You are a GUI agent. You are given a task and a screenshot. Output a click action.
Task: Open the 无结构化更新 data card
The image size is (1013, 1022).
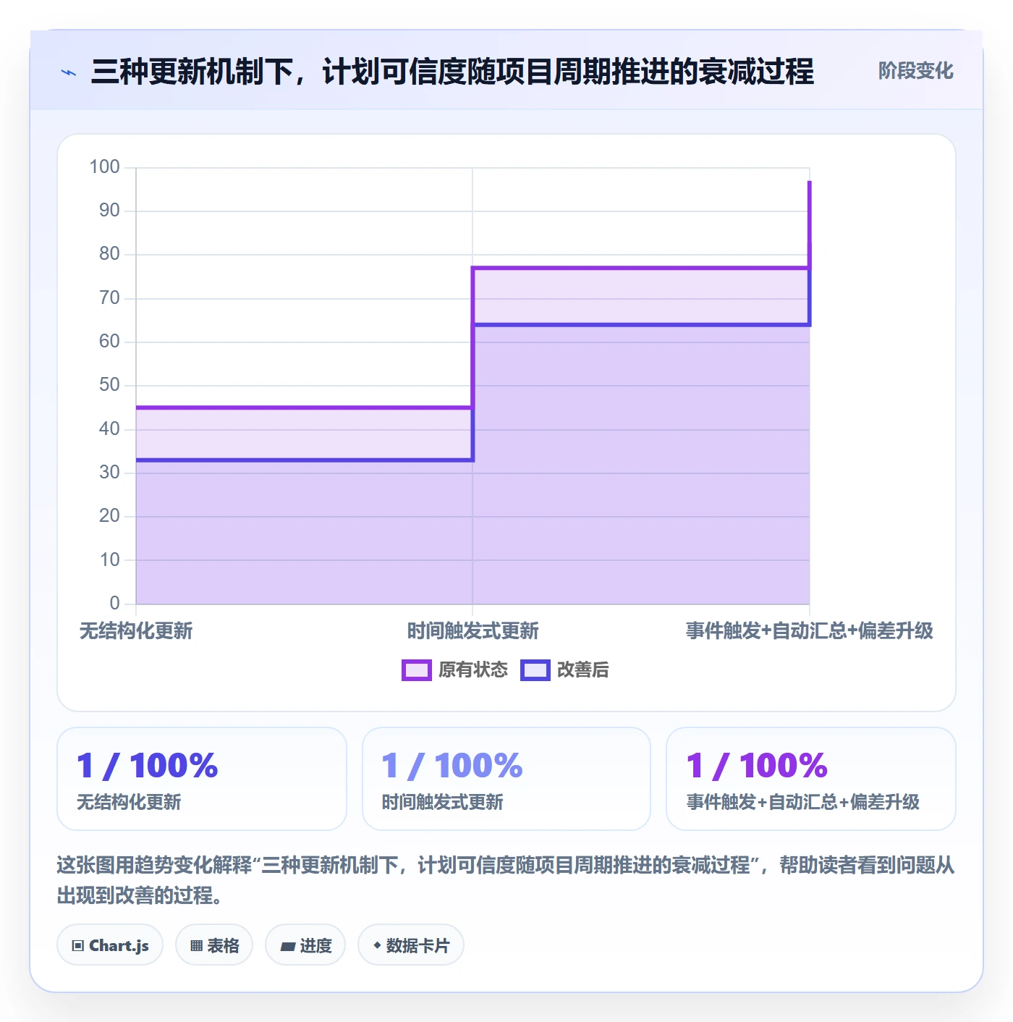coord(202,779)
